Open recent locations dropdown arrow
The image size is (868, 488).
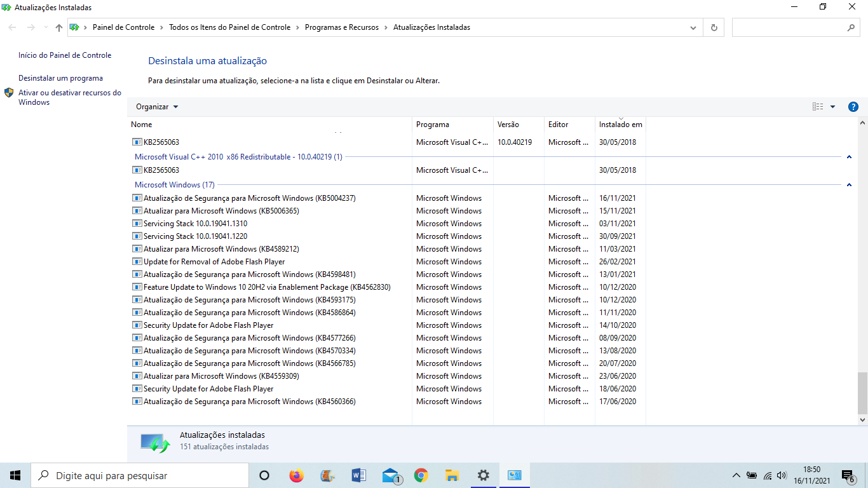[x=46, y=27]
